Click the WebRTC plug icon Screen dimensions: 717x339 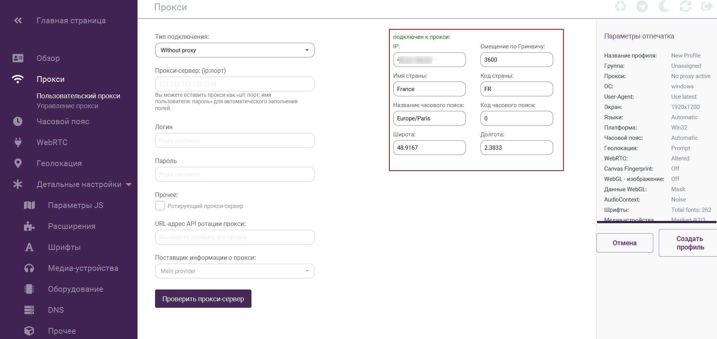pos(18,142)
